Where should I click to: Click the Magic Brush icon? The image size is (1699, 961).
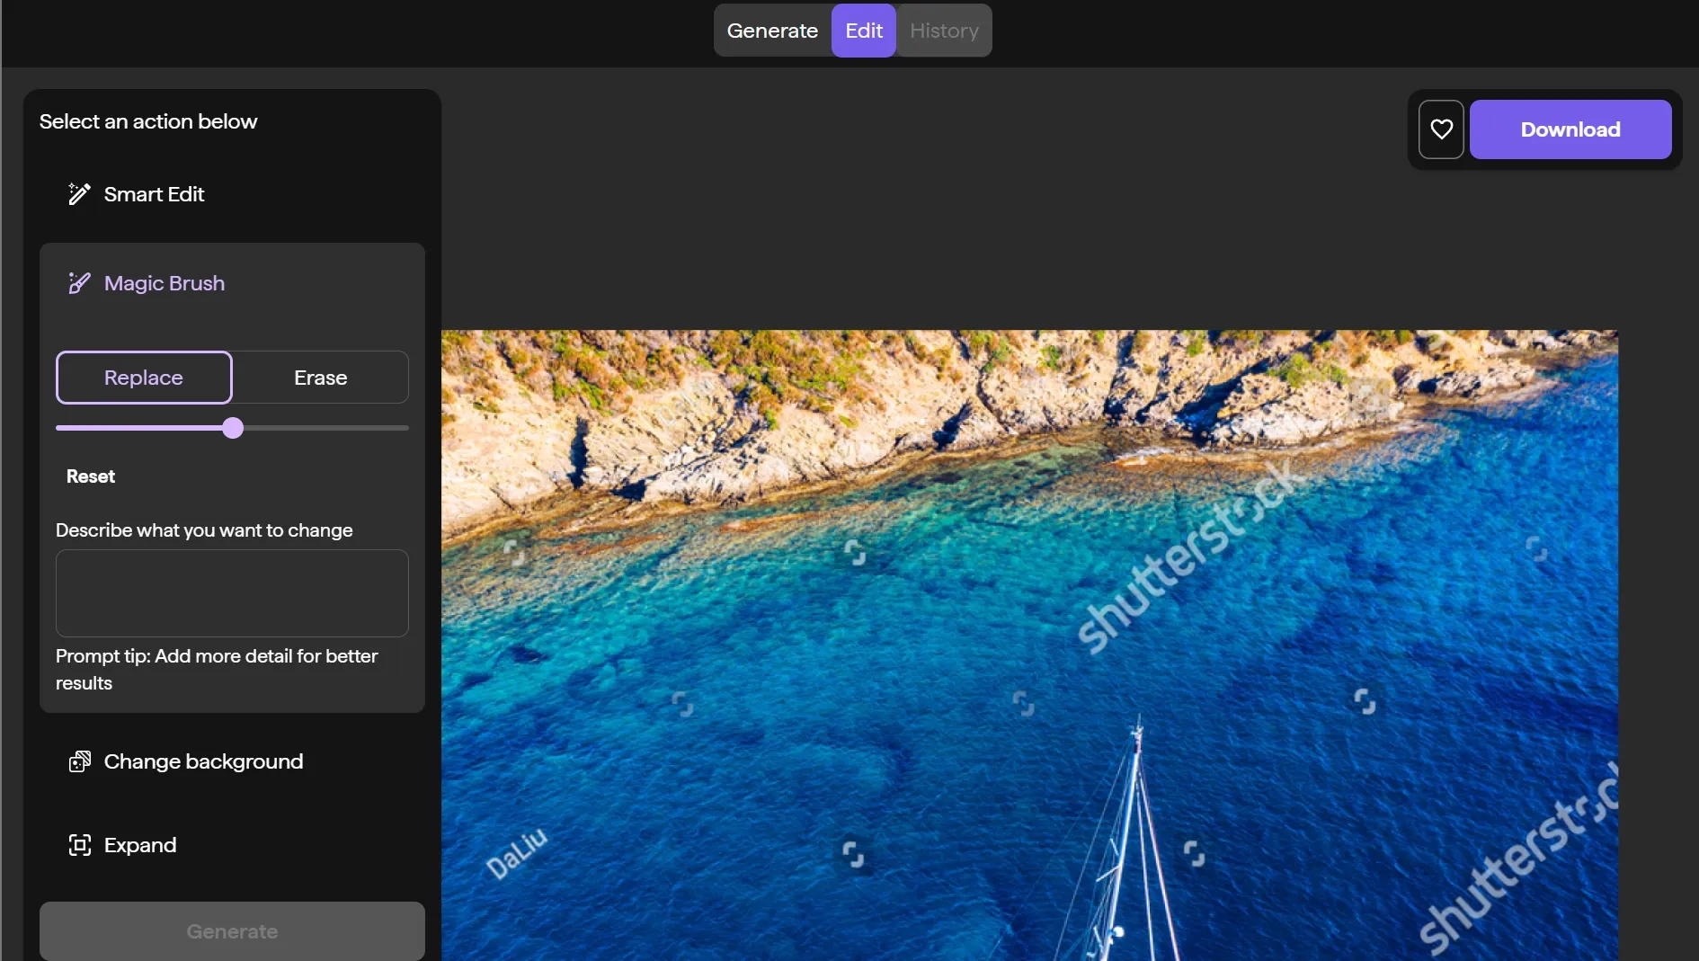tap(79, 283)
